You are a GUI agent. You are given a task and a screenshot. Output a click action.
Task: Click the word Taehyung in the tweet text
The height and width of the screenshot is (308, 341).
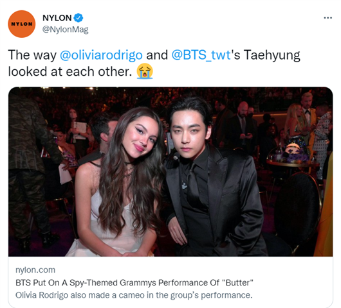point(272,55)
